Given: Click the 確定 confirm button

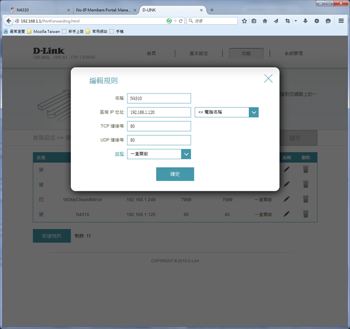Looking at the screenshot, I should (175, 174).
